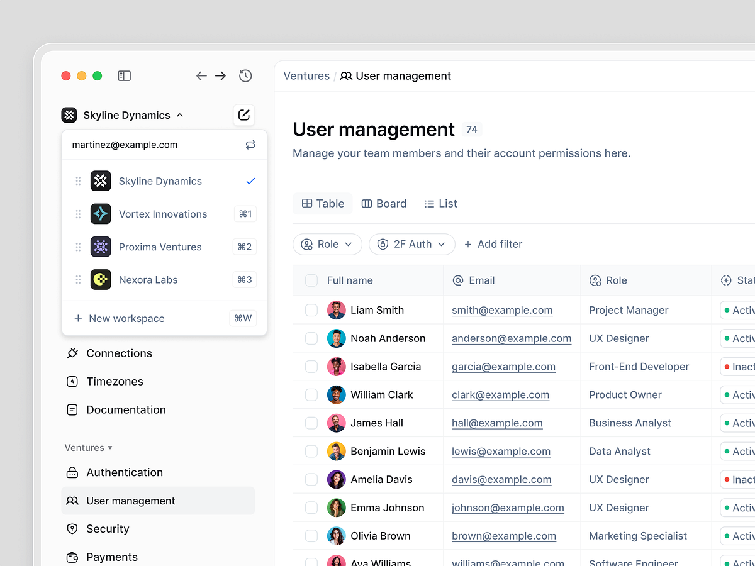Select the Isabella Garcia row checkbox
755x566 pixels.
[311, 367]
